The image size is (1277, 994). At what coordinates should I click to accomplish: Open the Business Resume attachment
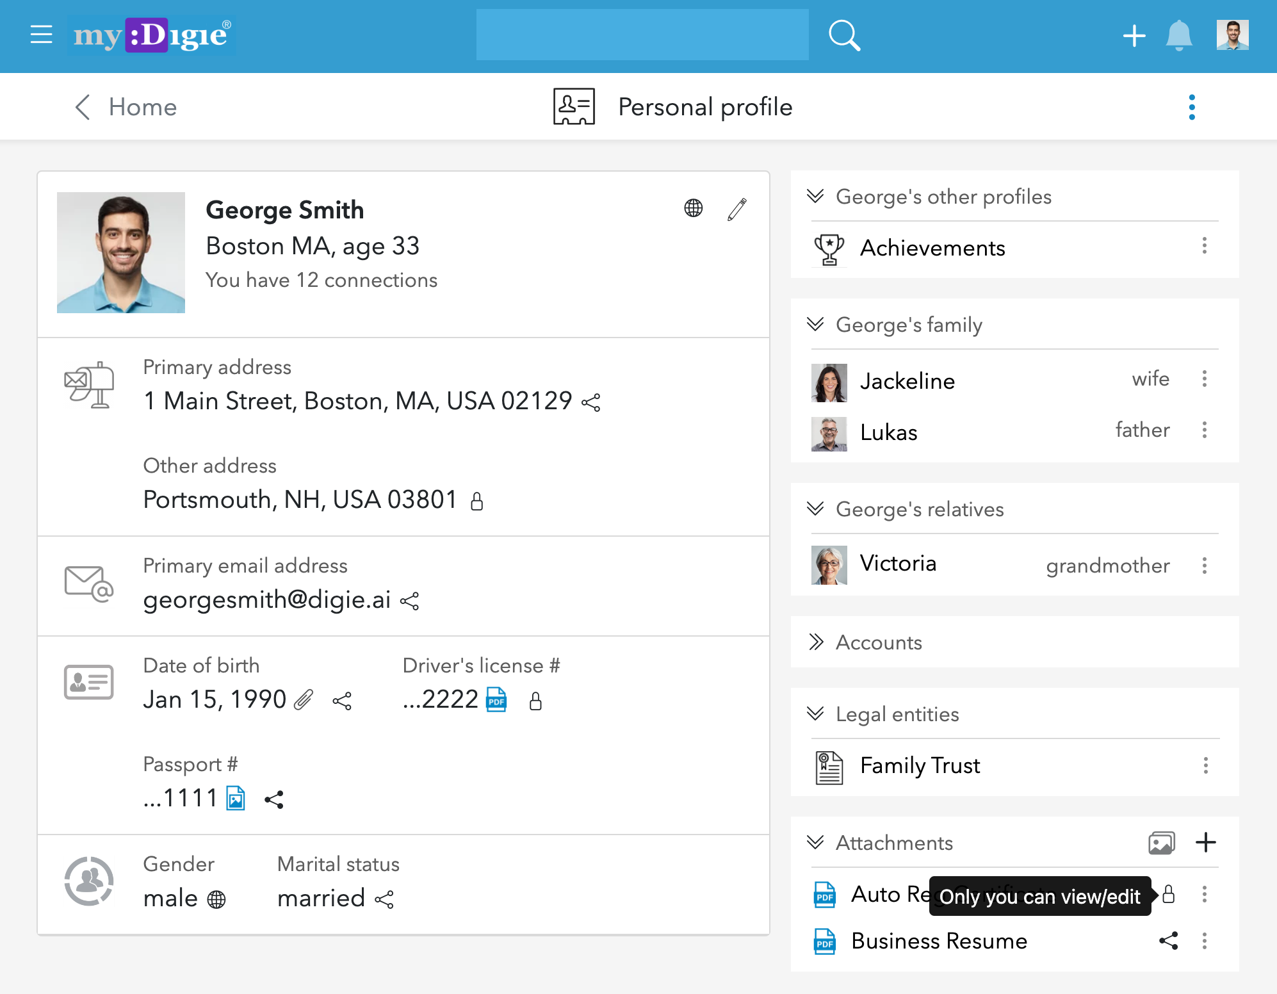pyautogui.click(x=939, y=941)
